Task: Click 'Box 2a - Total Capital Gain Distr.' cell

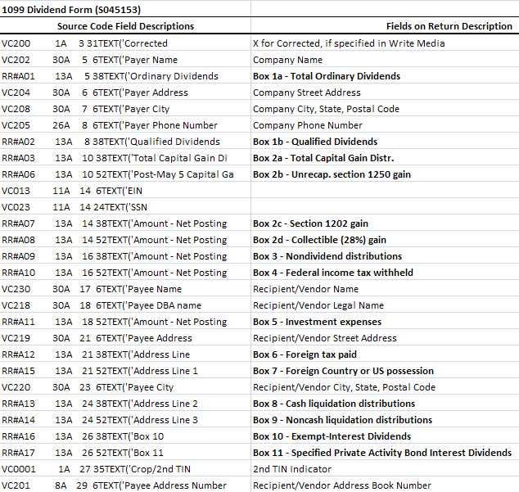Action: coord(385,158)
